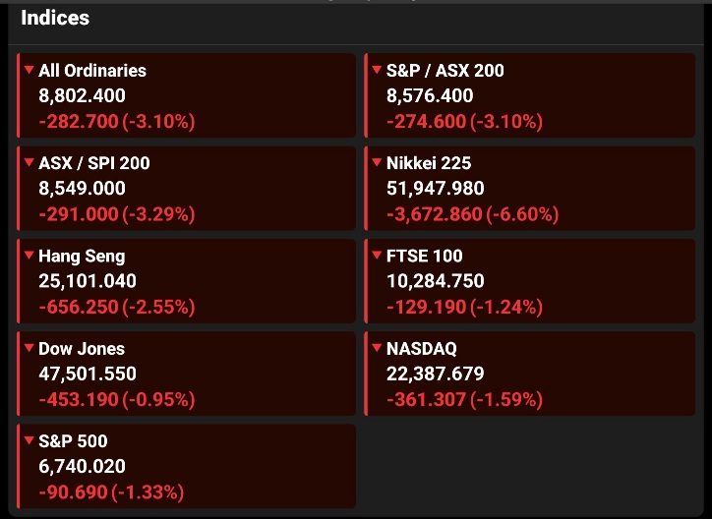Click the Dow Jones change -453.190 (-0.95%)

(x=116, y=400)
